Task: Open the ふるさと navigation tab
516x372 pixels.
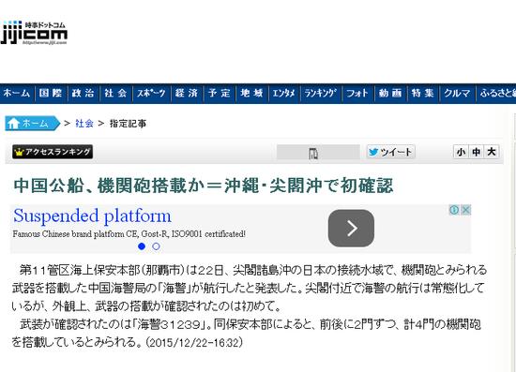Action: click(496, 94)
